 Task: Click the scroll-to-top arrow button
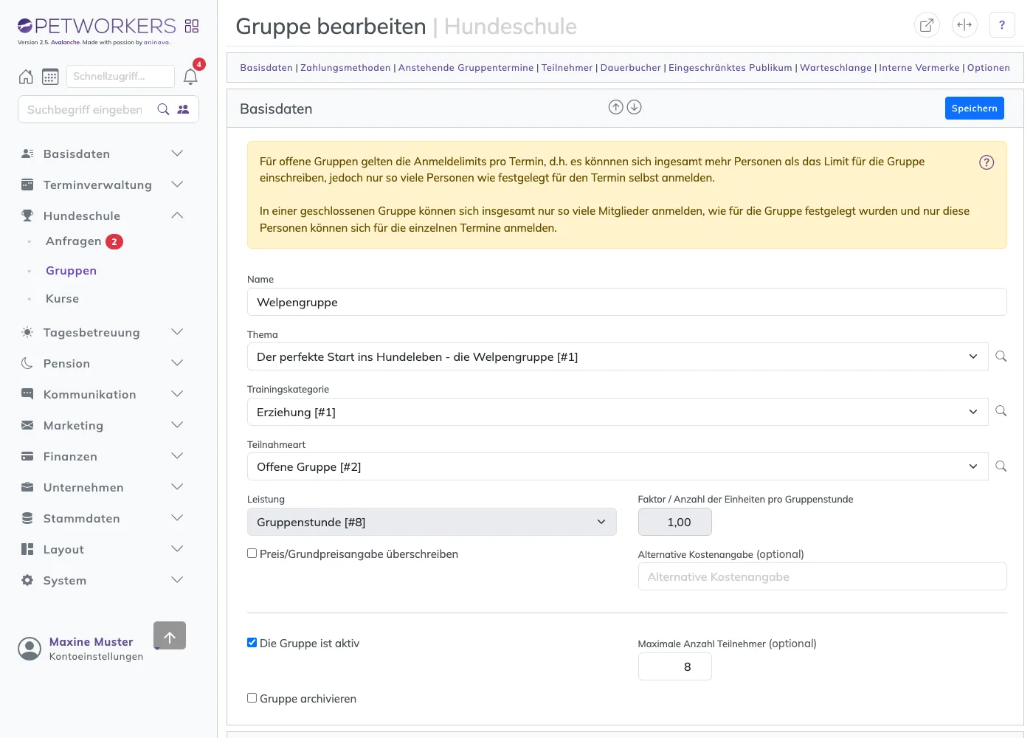tap(170, 635)
